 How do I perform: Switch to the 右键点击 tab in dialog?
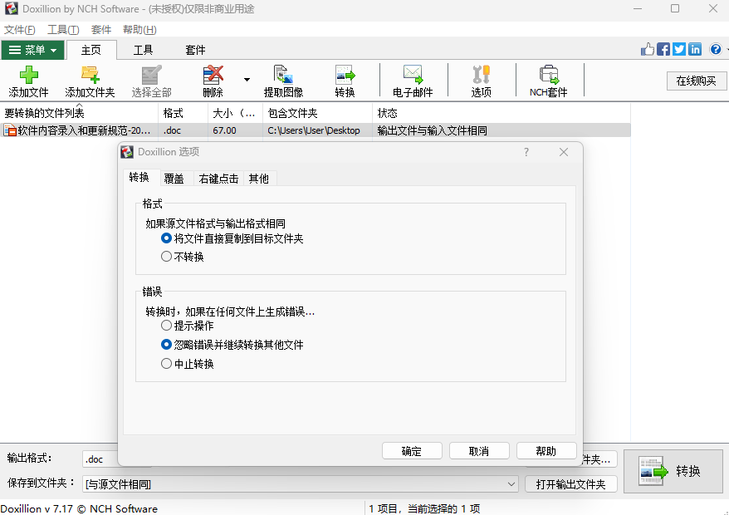point(218,179)
